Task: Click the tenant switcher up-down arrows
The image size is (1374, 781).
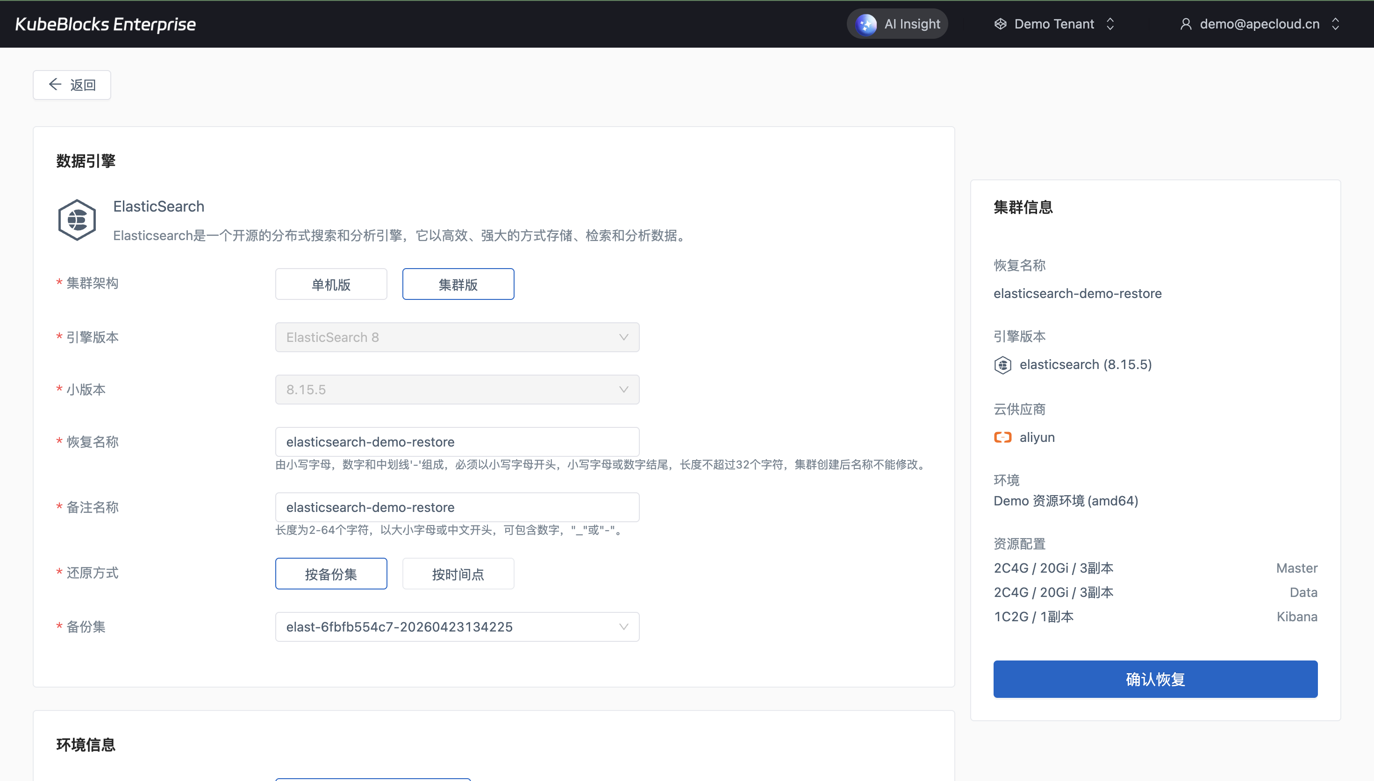Action: pyautogui.click(x=1110, y=24)
